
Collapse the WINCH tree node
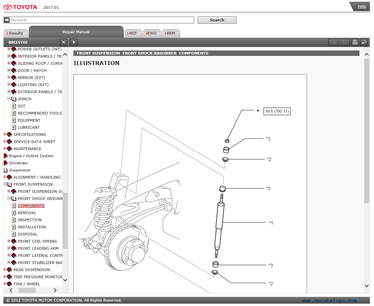9,99
